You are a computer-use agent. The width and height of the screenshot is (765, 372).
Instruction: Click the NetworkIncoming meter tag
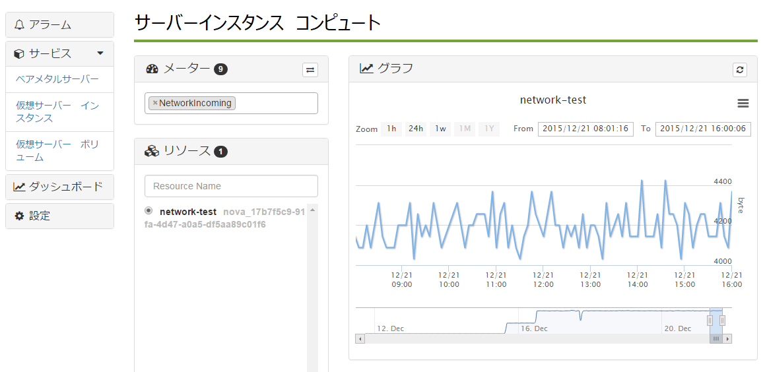click(x=192, y=103)
